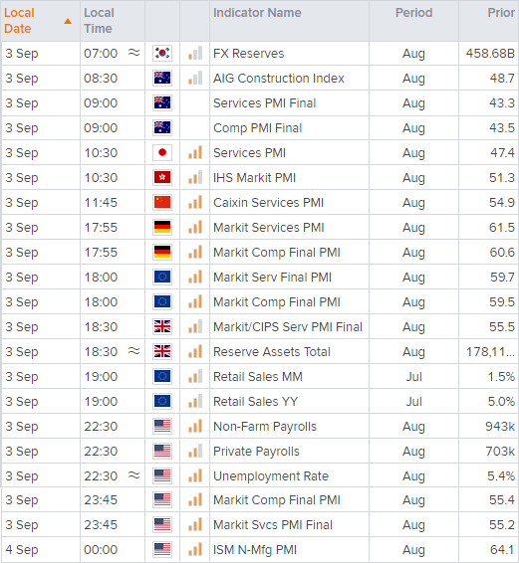
Task: Click the South Korea flag icon
Action: coord(162,53)
